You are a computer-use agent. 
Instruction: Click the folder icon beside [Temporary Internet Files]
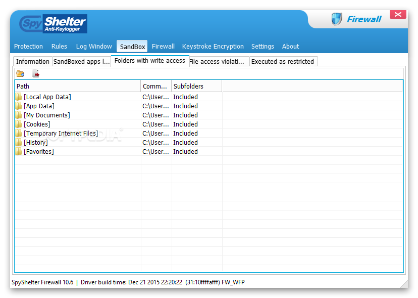click(18, 133)
